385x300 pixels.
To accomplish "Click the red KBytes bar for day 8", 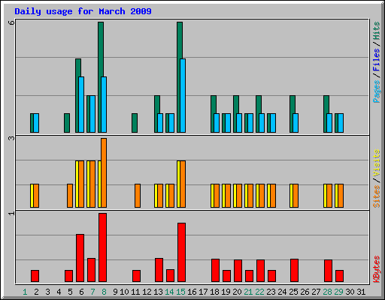I will (x=102, y=247).
